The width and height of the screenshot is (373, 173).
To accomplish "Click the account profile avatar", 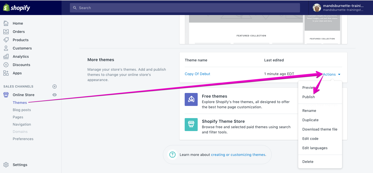I will (317, 8).
